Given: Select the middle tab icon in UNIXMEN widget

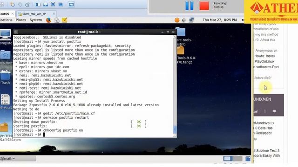Looking at the screenshot, I should (x=265, y=111).
